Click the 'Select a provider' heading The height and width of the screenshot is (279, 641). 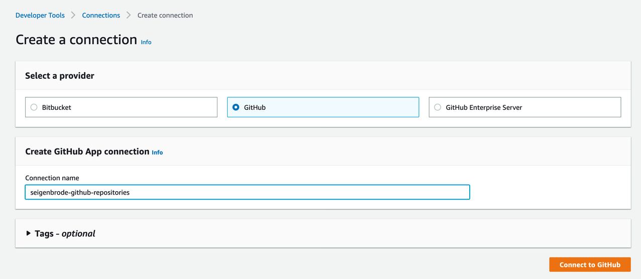coord(60,76)
